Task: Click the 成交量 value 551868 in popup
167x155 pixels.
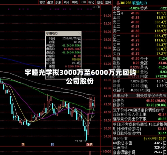Action: coord(76,59)
